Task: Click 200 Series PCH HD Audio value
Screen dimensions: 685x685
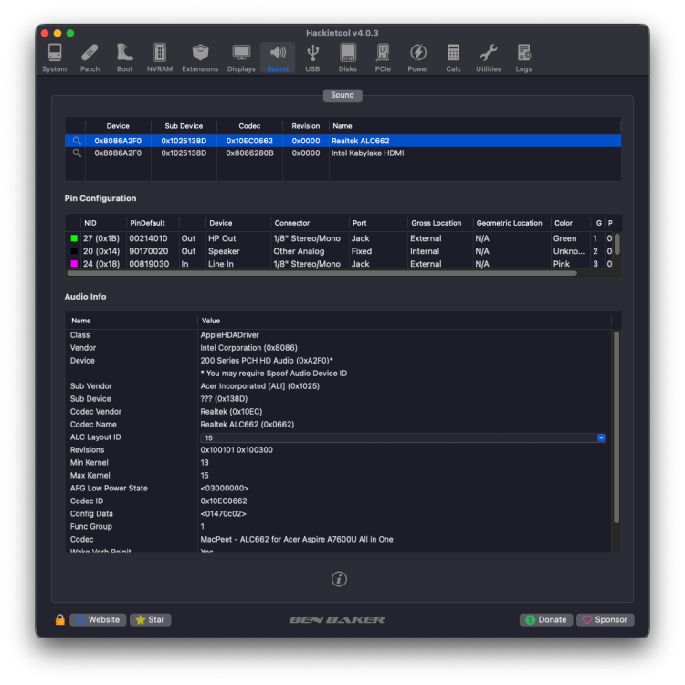Action: [267, 361]
